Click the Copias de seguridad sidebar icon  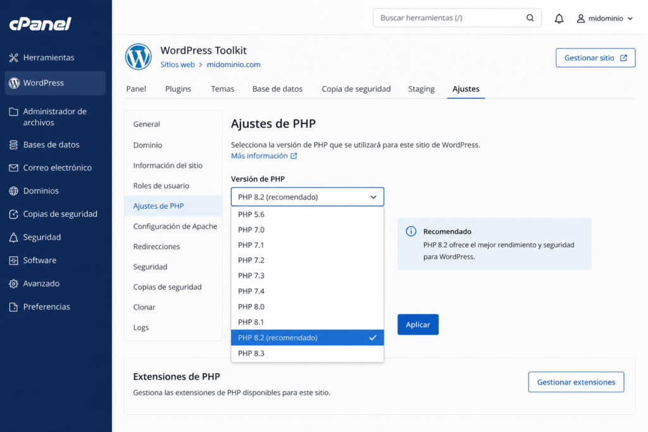click(14, 214)
